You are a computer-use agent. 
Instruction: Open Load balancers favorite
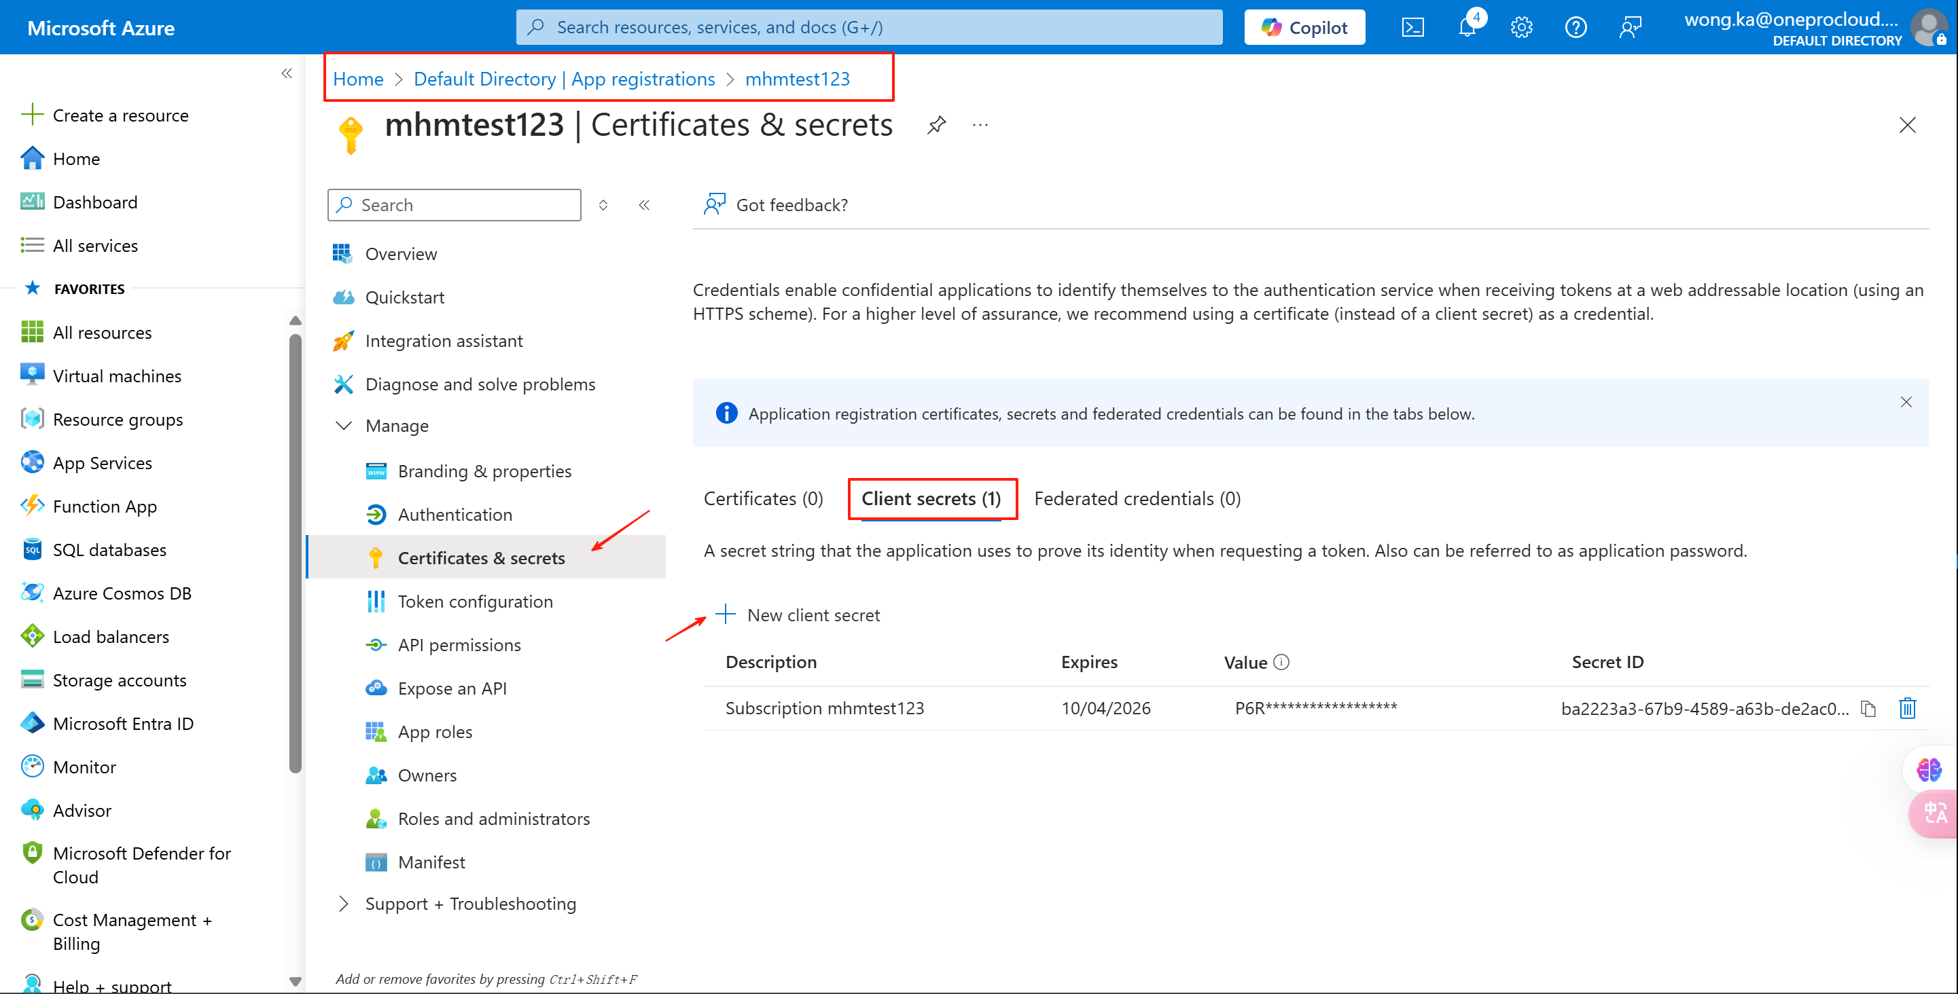tap(95, 636)
